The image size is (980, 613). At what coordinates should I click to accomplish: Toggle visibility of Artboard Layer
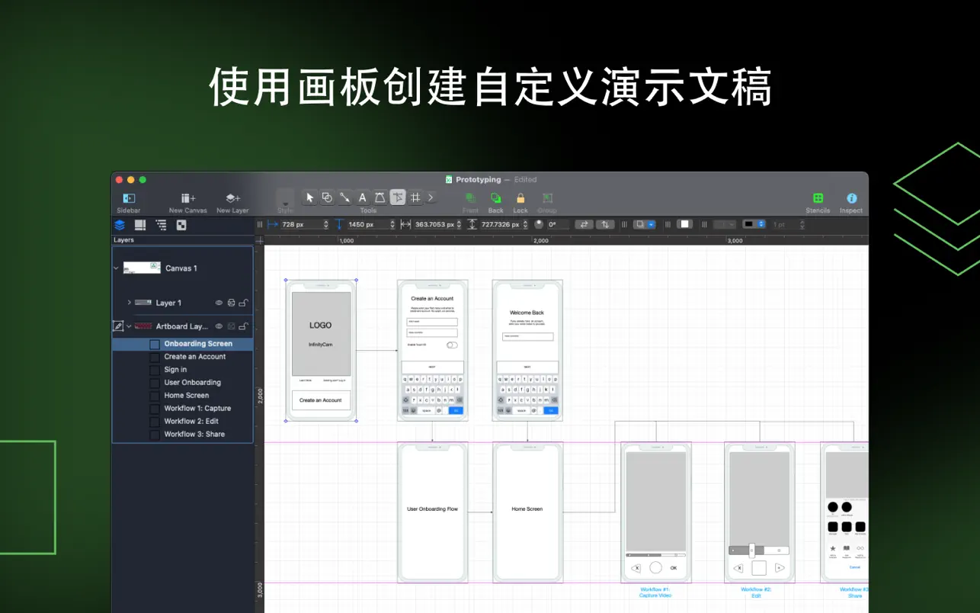[219, 326]
